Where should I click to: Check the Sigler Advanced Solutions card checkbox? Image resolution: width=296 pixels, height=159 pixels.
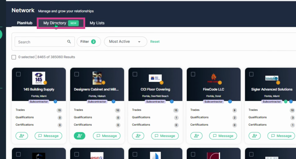(x=251, y=74)
